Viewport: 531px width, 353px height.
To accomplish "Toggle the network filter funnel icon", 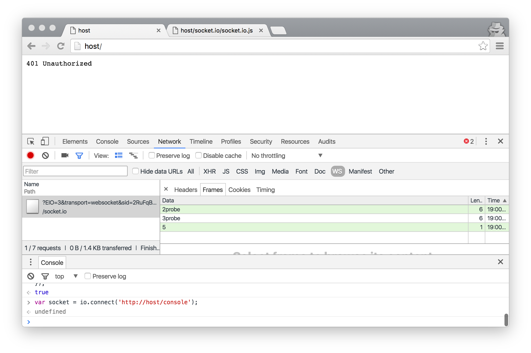I will [x=79, y=156].
